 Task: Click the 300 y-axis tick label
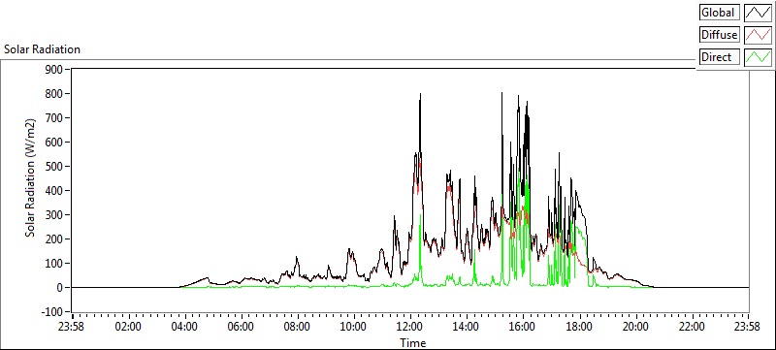[x=55, y=214]
